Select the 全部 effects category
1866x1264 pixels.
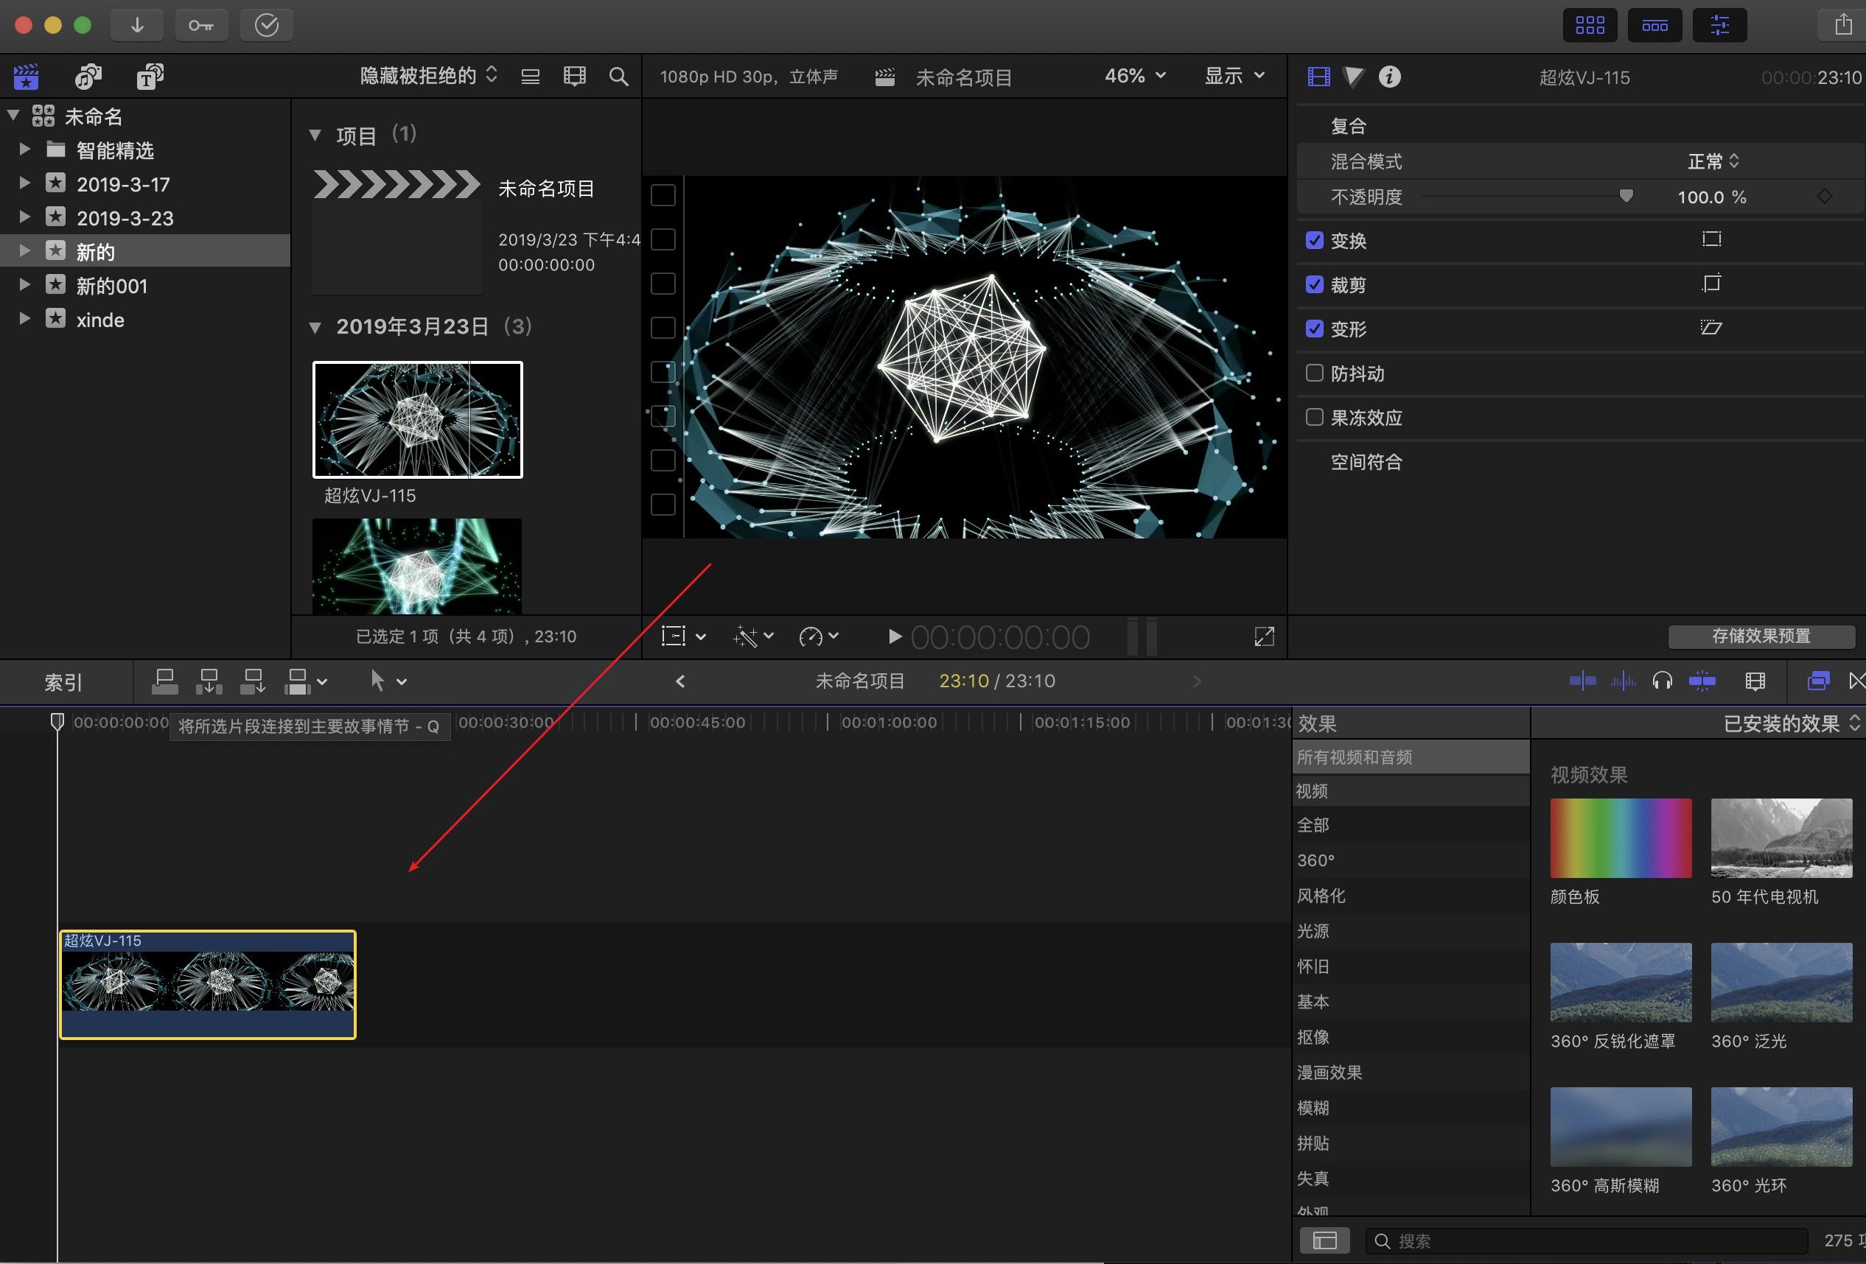(x=1410, y=825)
